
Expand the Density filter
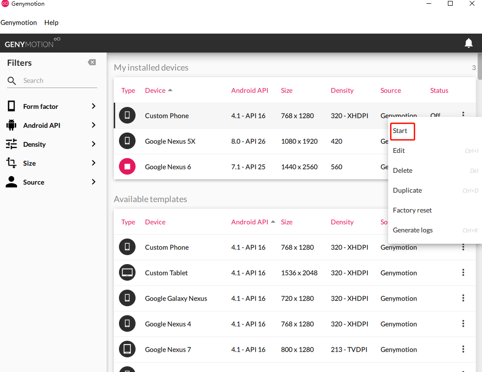pos(93,144)
